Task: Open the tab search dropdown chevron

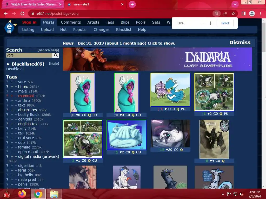Action: click(235, 4)
